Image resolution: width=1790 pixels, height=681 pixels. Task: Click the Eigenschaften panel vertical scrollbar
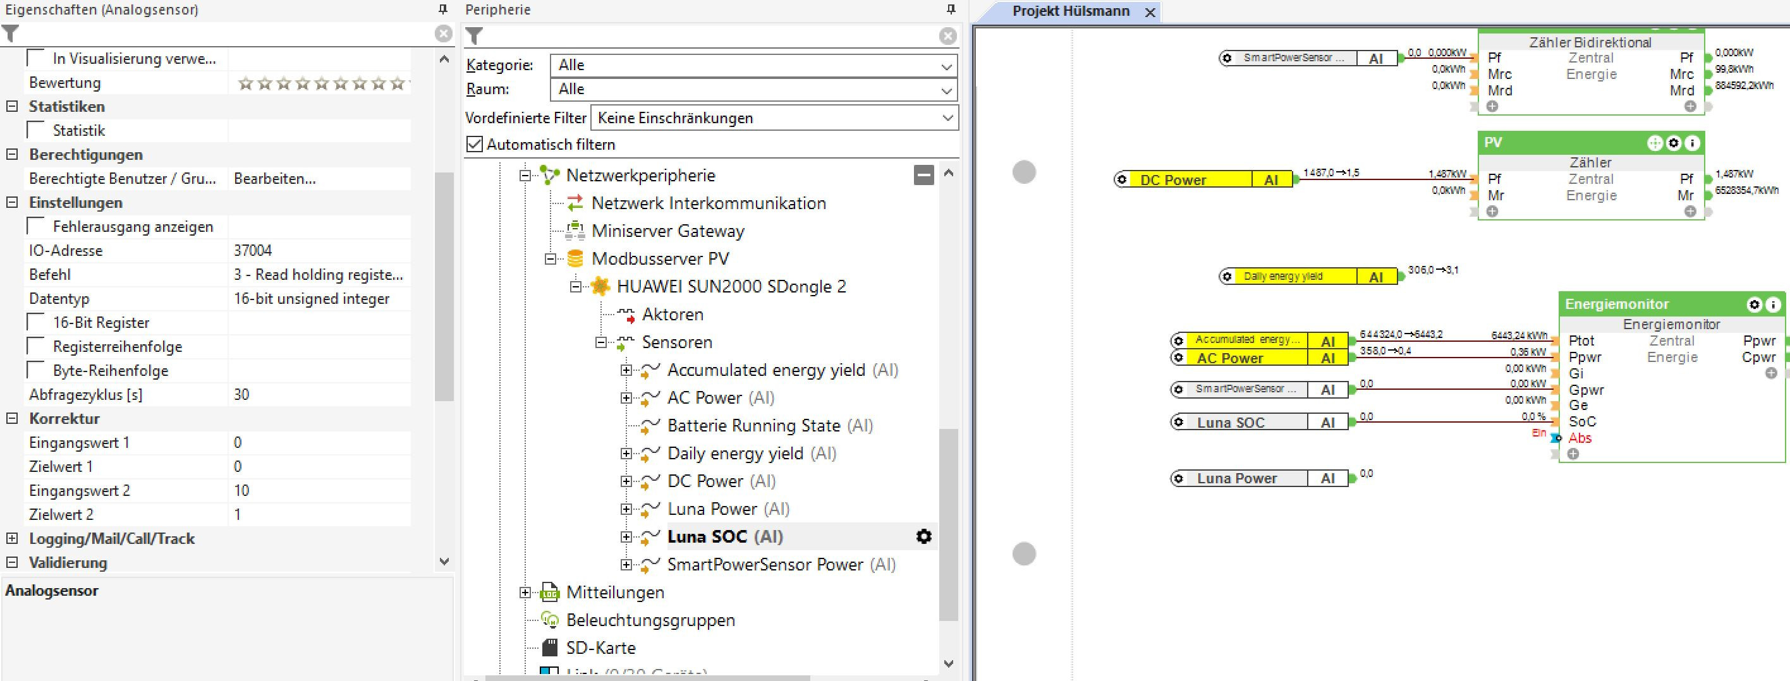(x=444, y=286)
